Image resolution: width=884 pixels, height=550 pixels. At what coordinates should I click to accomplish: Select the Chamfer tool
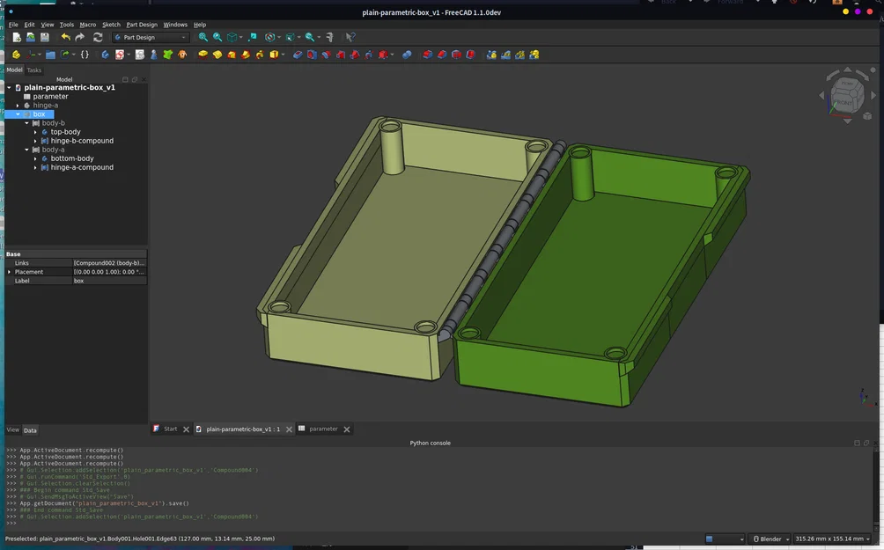[442, 55]
